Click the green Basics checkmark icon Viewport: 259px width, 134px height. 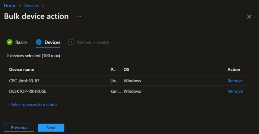tap(9, 42)
